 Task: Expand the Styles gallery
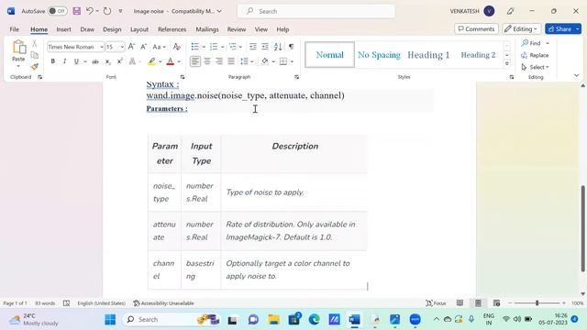[507, 64]
